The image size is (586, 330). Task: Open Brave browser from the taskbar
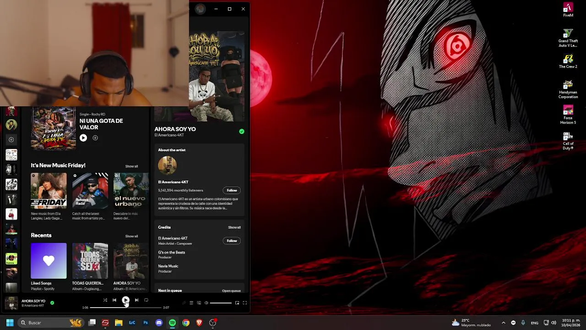[199, 323]
